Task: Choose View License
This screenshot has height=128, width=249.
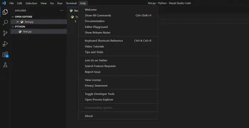Action: [118, 80]
